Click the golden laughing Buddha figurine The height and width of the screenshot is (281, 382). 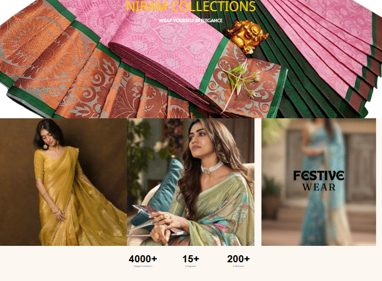[x=246, y=36]
